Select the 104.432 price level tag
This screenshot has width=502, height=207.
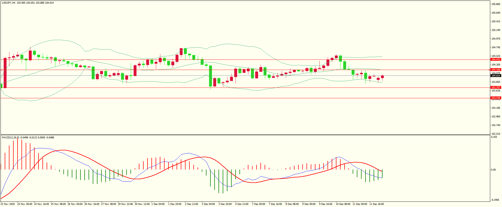coord(495,59)
